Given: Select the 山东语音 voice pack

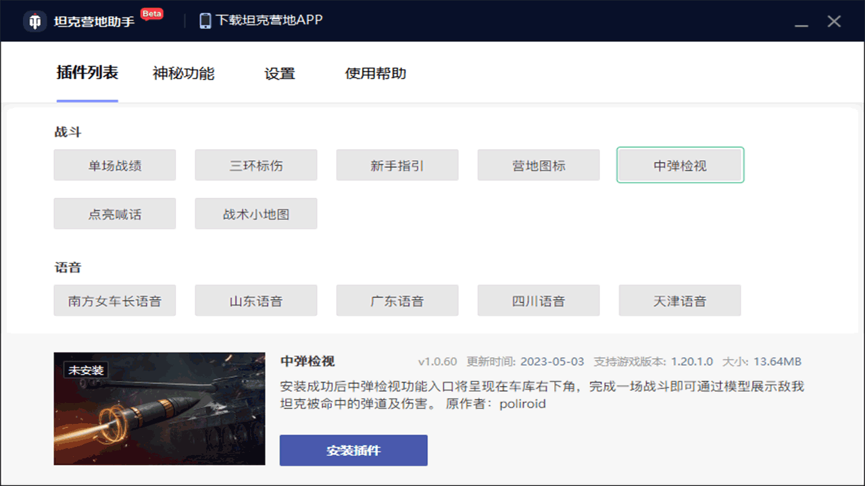Looking at the screenshot, I should tap(256, 301).
